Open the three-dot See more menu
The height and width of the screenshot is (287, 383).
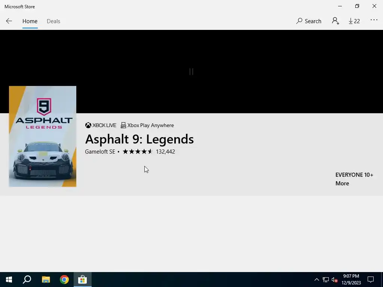[x=374, y=20]
